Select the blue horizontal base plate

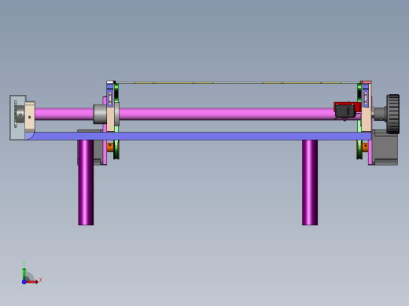(198, 136)
